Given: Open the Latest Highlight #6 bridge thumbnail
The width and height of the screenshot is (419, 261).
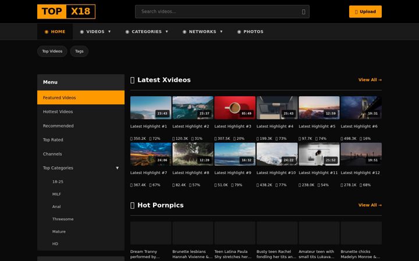Looking at the screenshot, I should pos(361,108).
